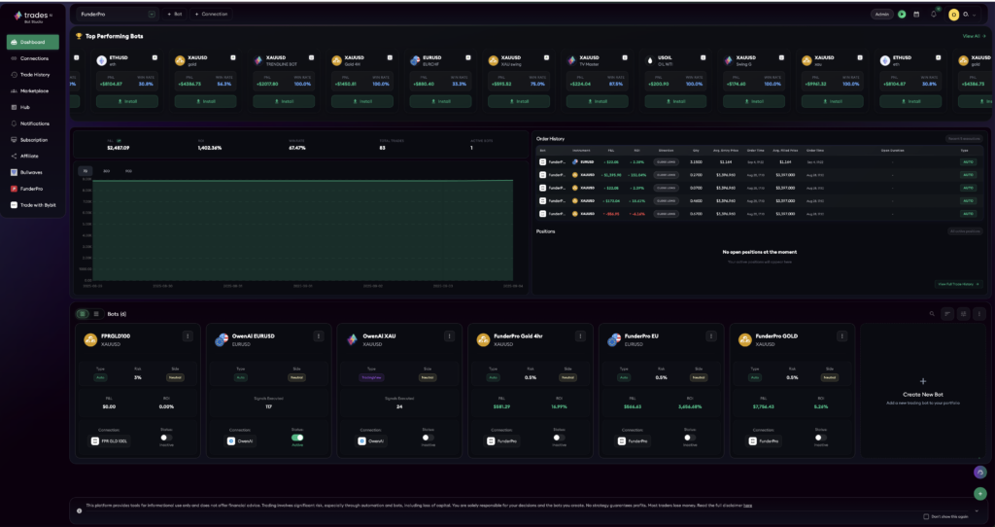Select the 90D chart range tab
This screenshot has height=527, width=995.
128,171
